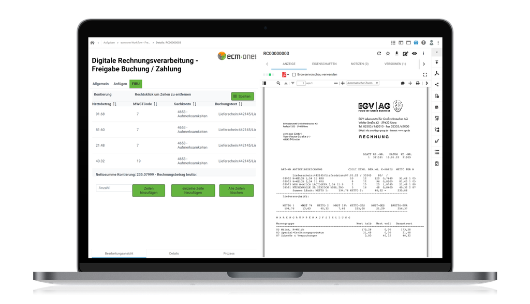Open ecm:one Workflow breadcrumb link
The height and width of the screenshot is (304, 530).
click(x=135, y=43)
